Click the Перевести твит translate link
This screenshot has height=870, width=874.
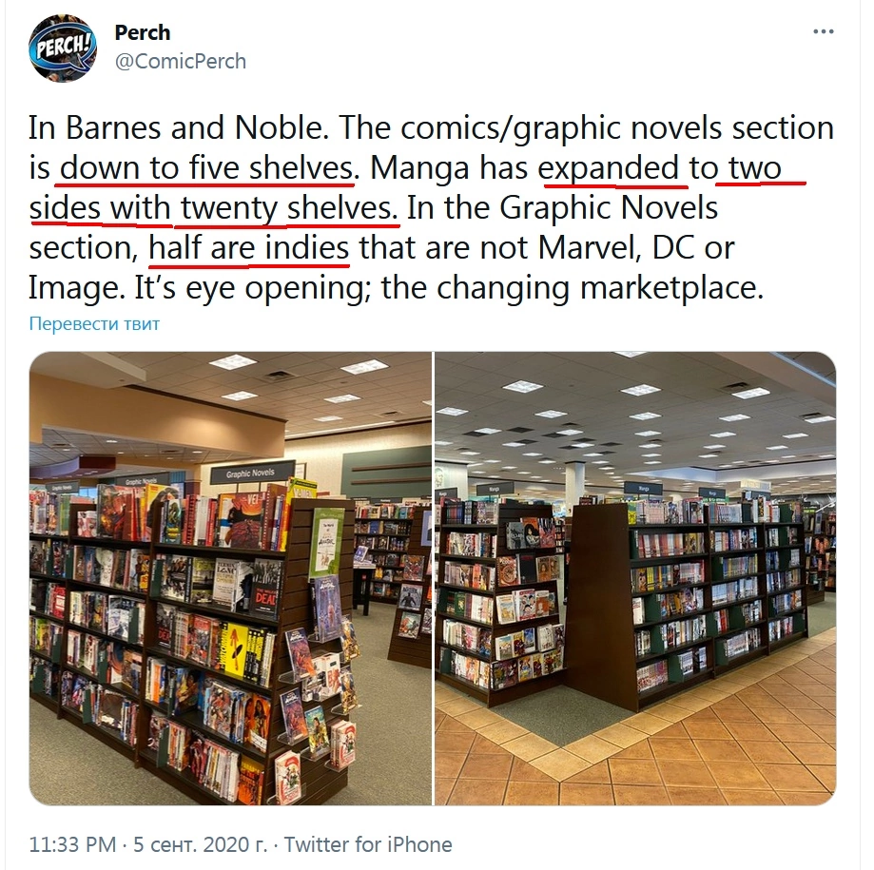[94, 323]
